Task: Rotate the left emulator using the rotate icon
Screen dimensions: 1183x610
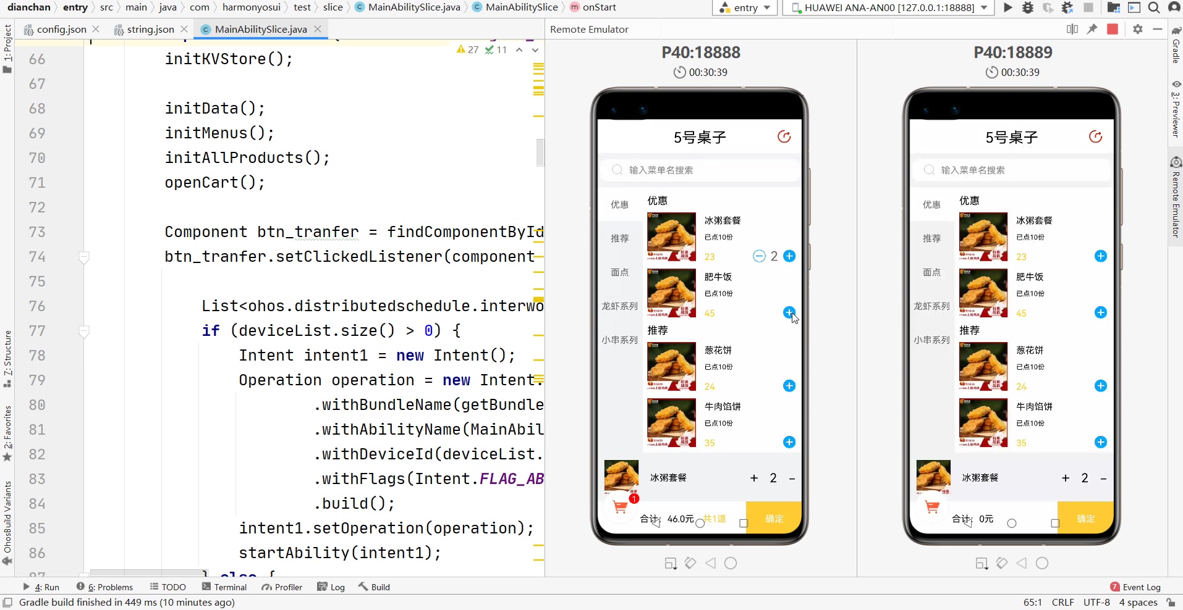Action: click(x=786, y=136)
